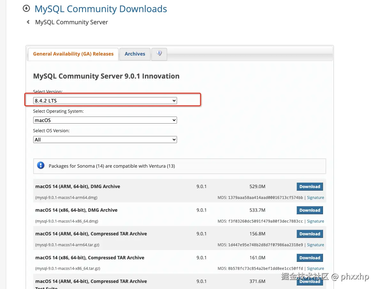
Task: Click the 529.0M file size value
Action: coord(257,186)
